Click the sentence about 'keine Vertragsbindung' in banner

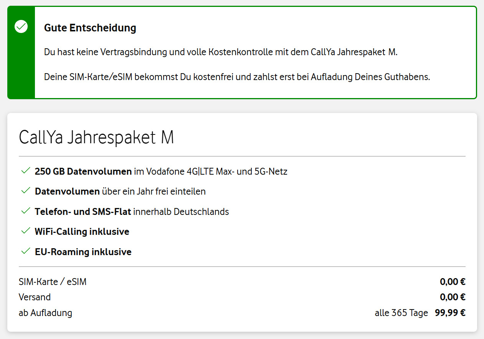(221, 52)
